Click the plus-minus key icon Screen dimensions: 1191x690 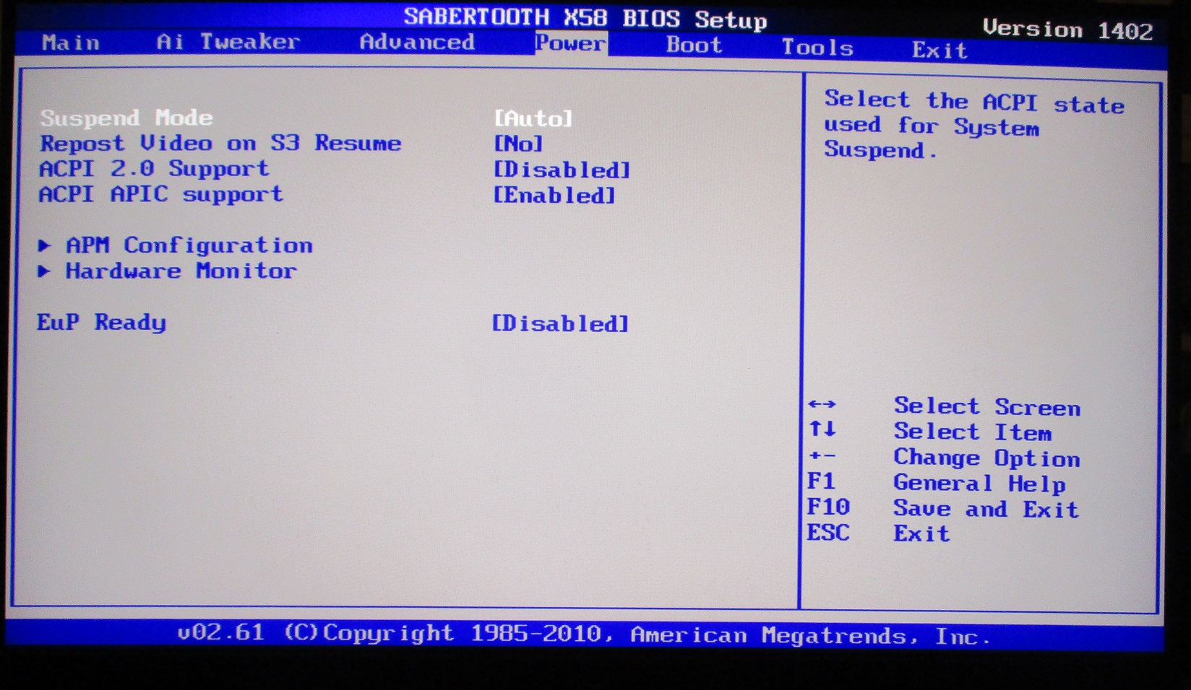tap(822, 455)
